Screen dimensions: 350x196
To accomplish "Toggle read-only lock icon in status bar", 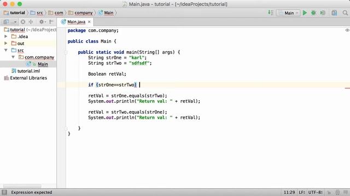I will tap(329, 193).
